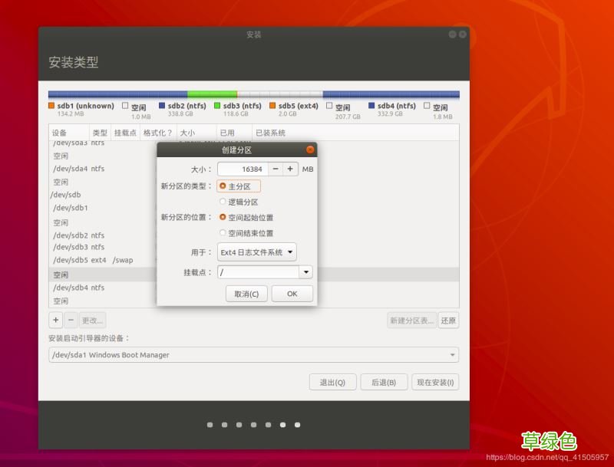This screenshot has height=467, width=614.
Task: Open the boot loader device dropdown
Action: (451, 355)
